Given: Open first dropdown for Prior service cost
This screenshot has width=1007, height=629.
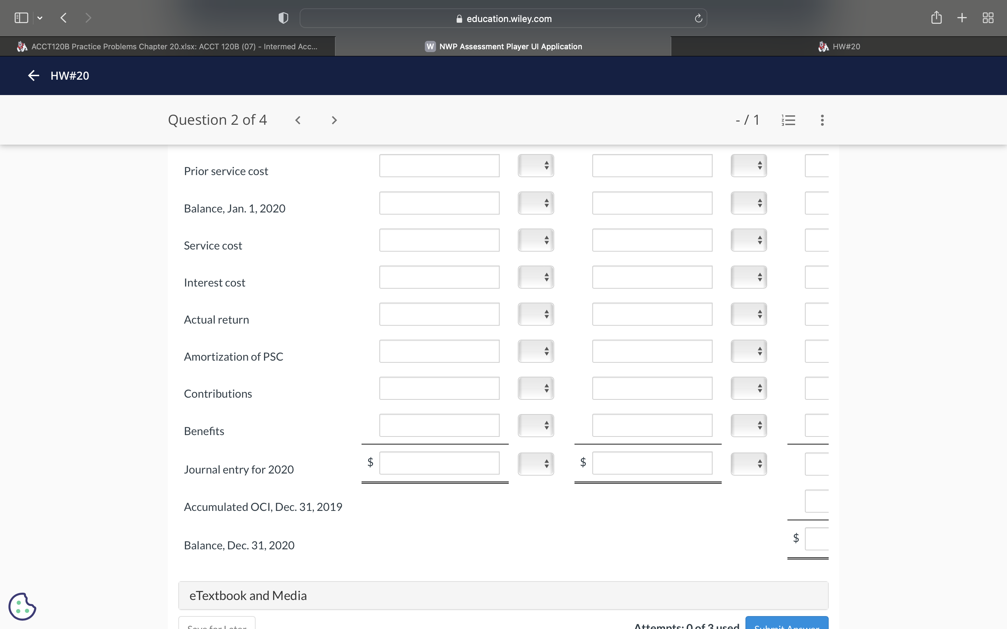Looking at the screenshot, I should click(x=536, y=166).
